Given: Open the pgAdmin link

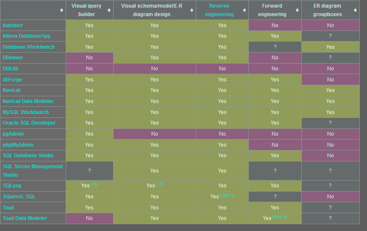Looking at the screenshot, I should pos(13,134).
